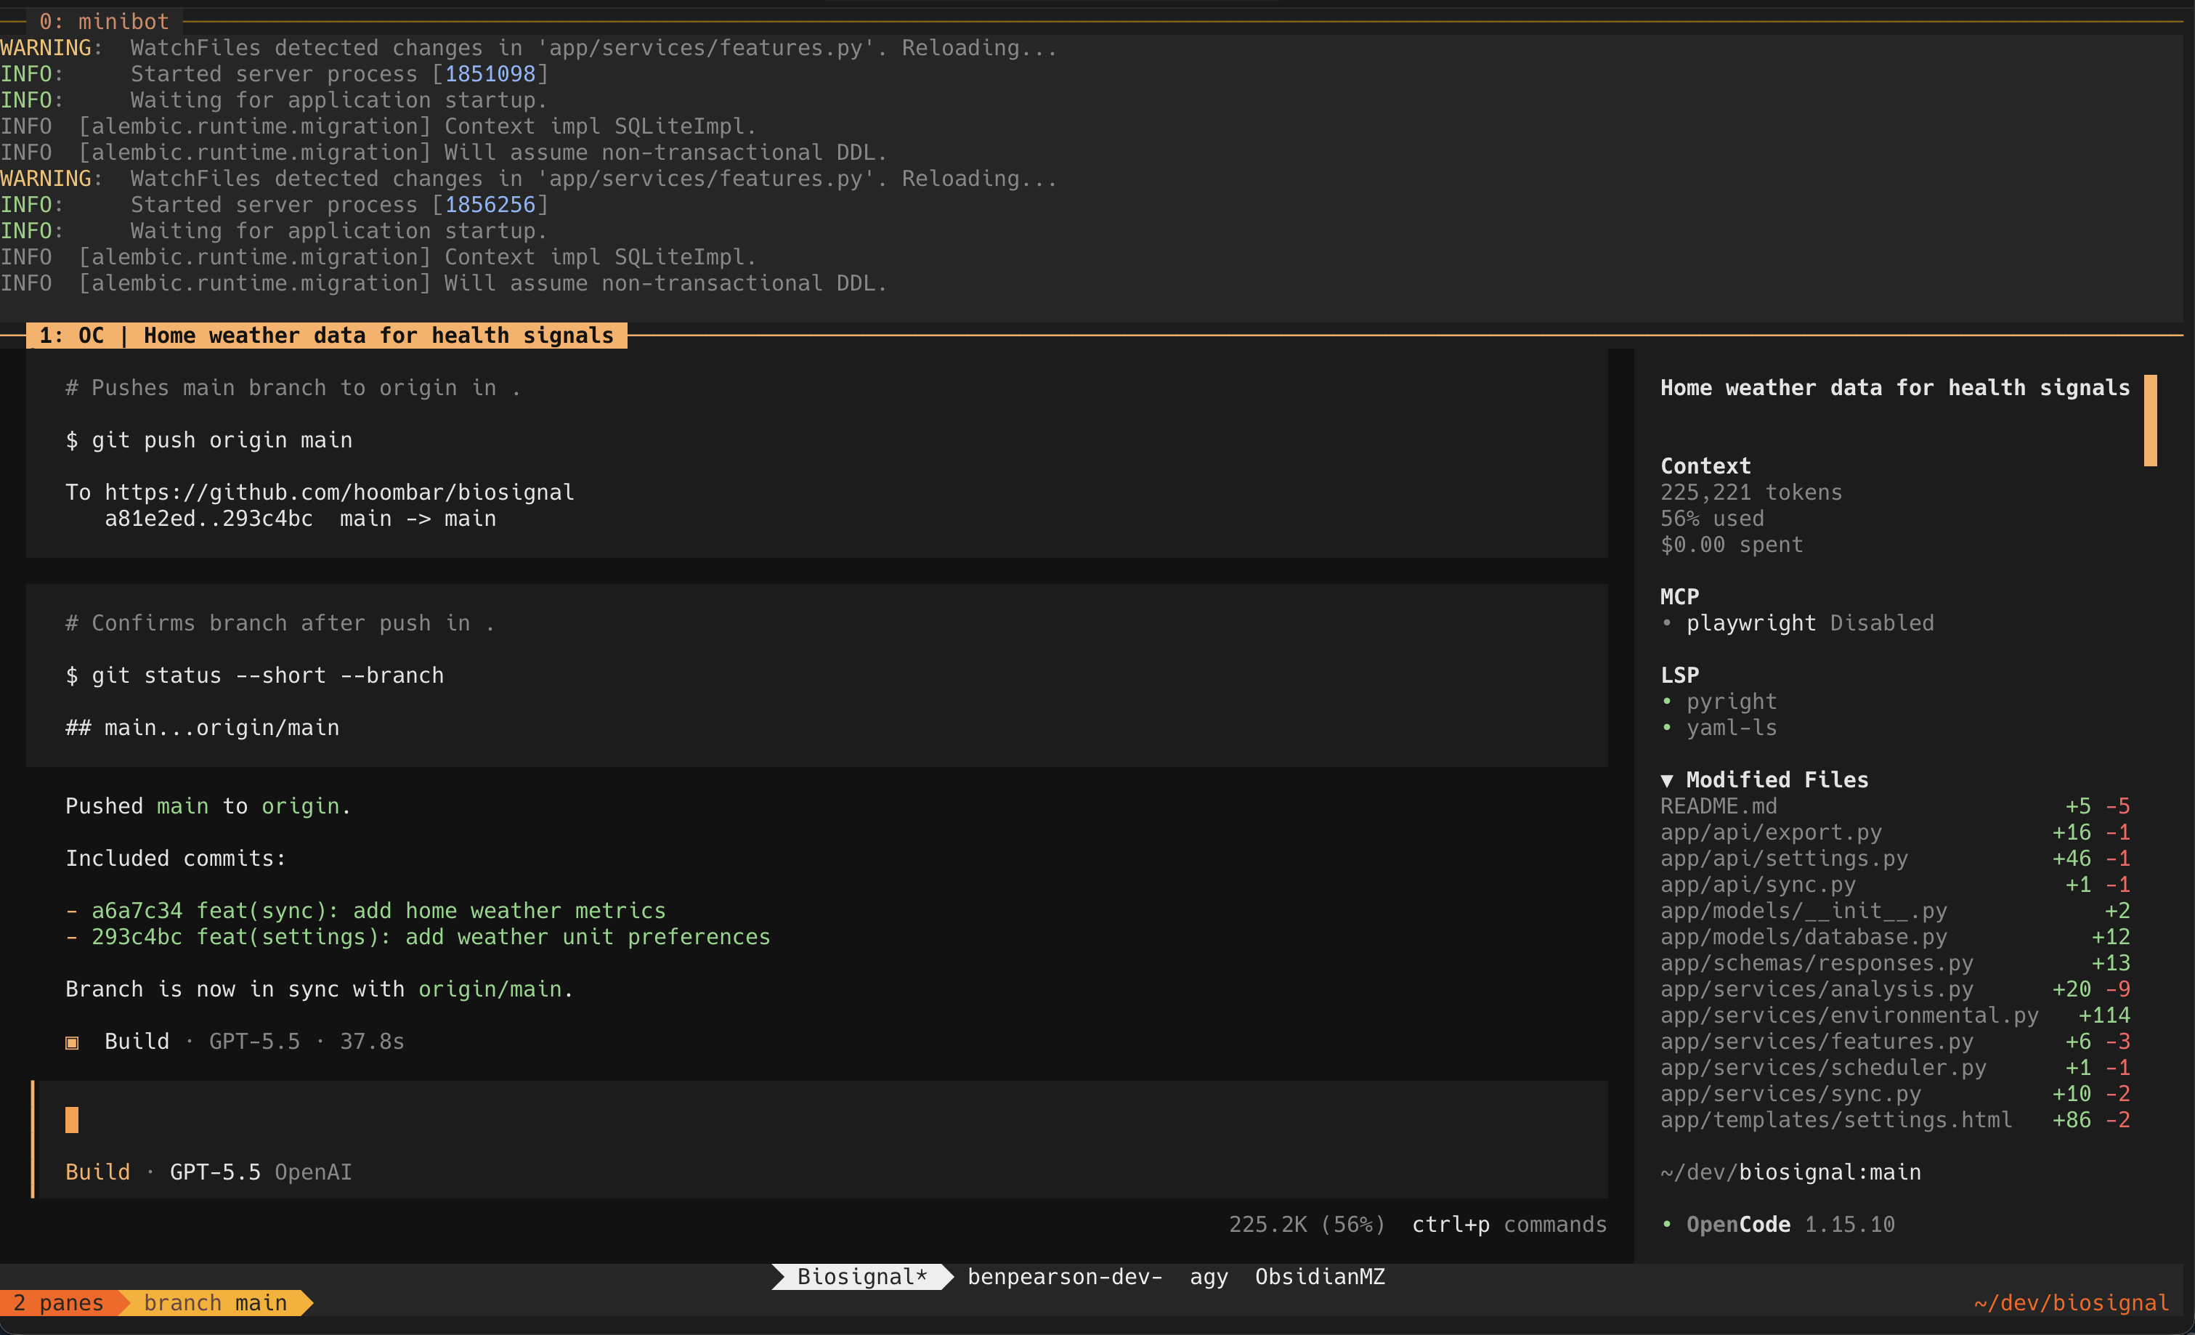Viewport: 2195px width, 1335px height.
Task: Select the Biosignal* tmux window tab
Action: (861, 1276)
